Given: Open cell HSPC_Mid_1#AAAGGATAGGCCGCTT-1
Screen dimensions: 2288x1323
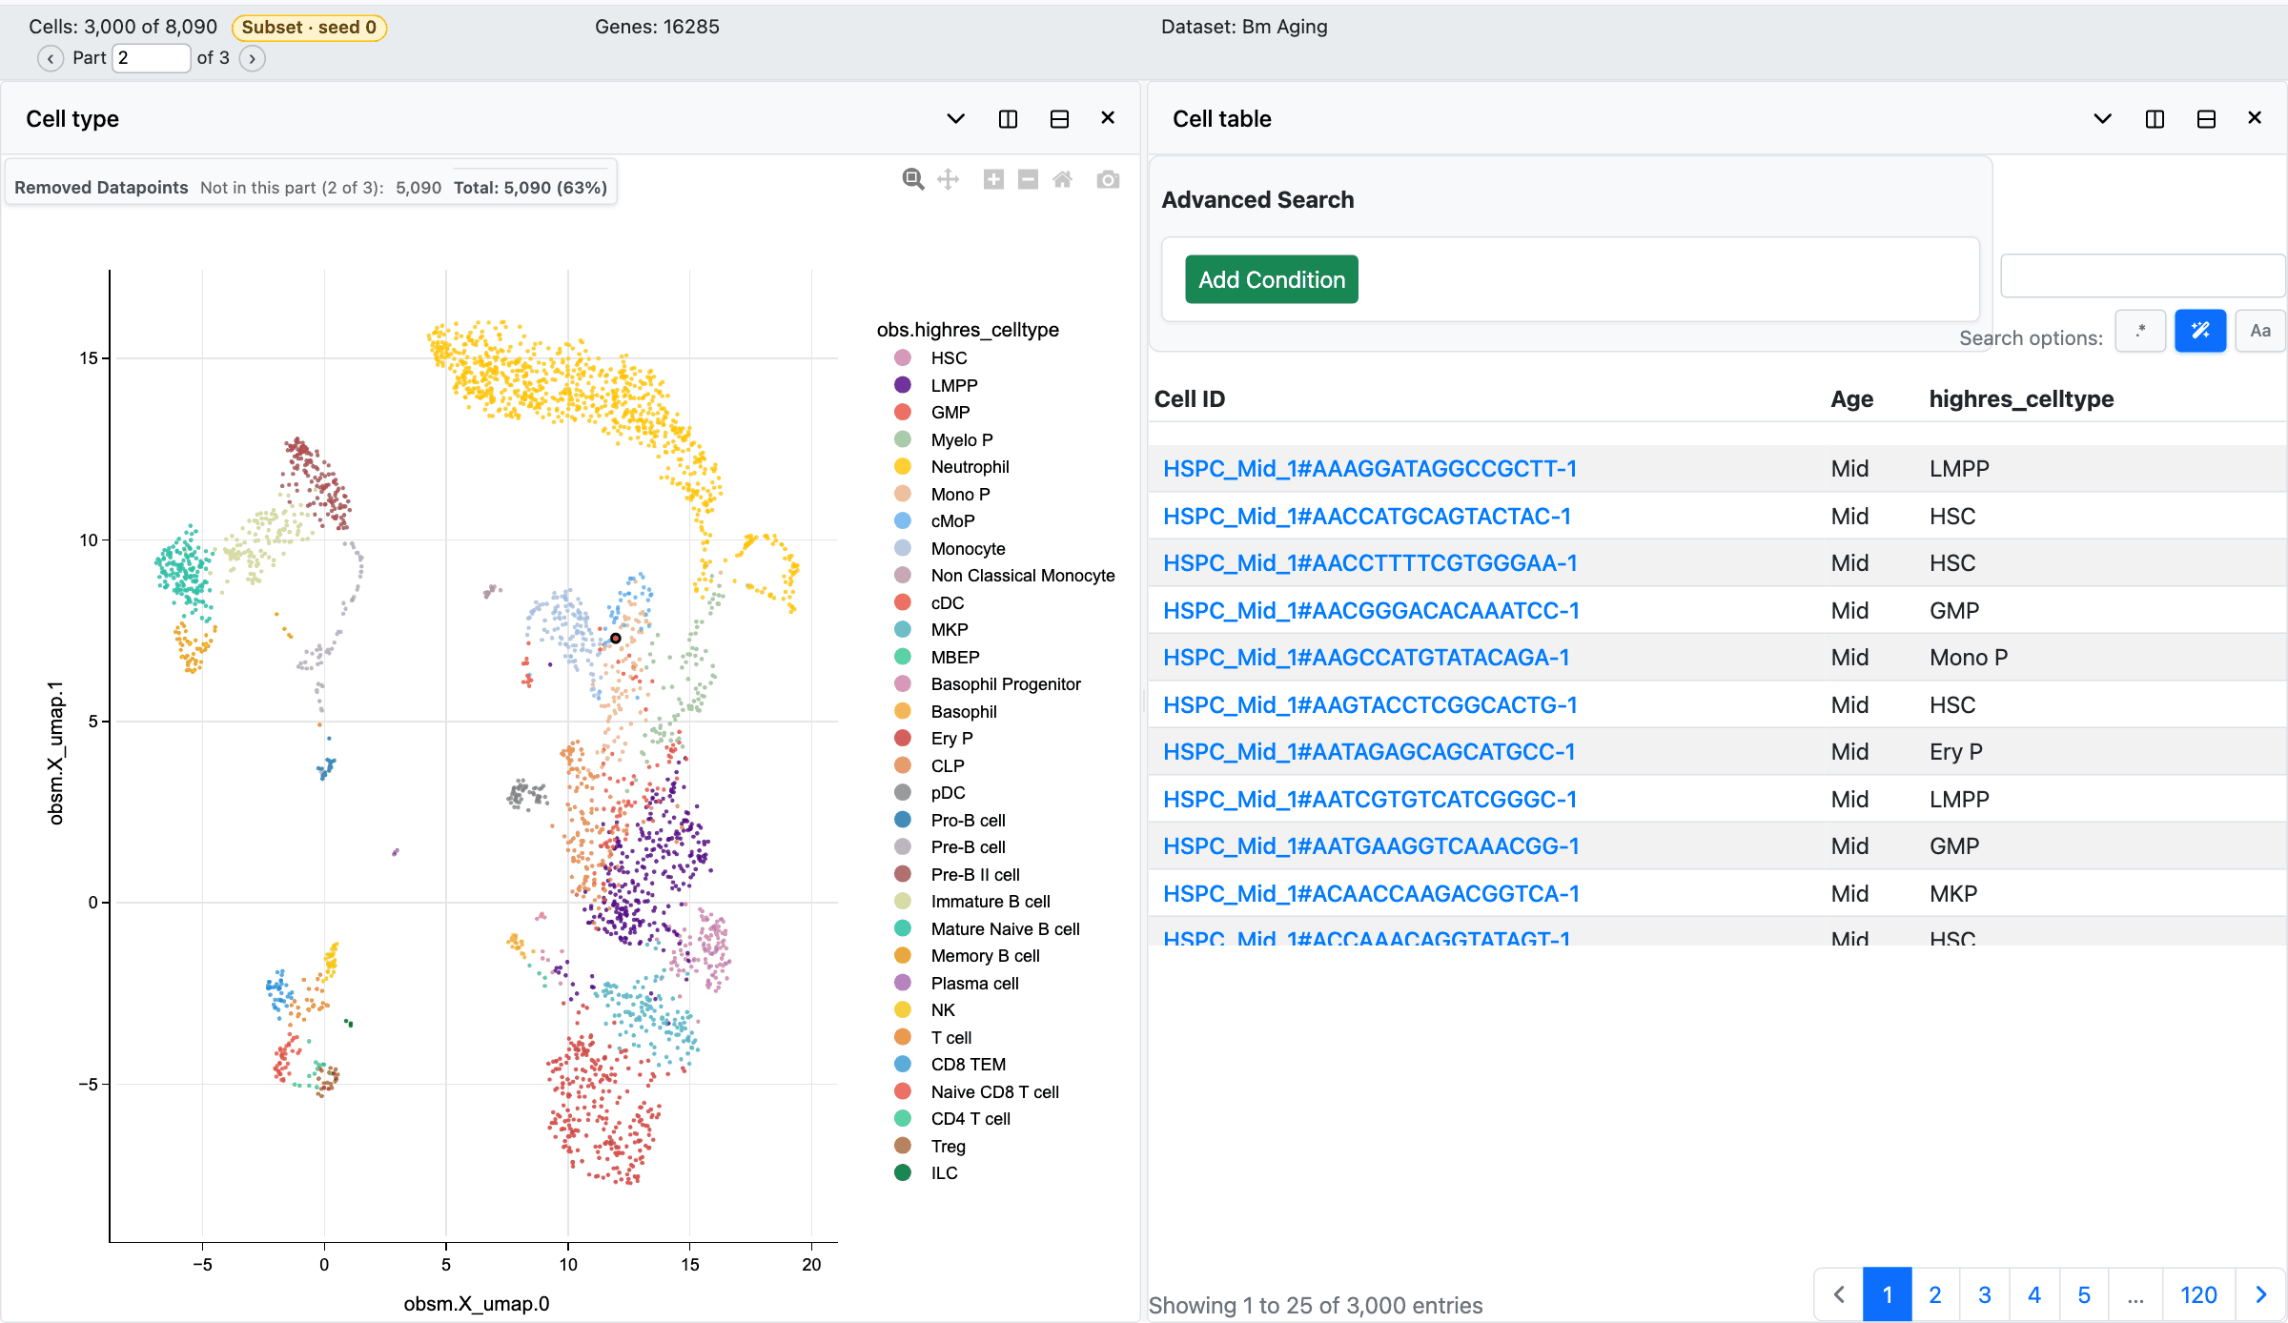Looking at the screenshot, I should tap(1370, 469).
